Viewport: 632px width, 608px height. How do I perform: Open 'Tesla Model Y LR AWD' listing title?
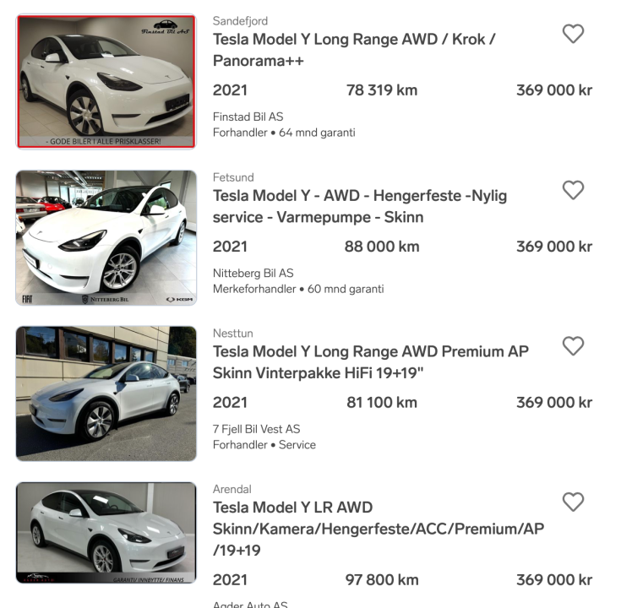pyautogui.click(x=292, y=508)
